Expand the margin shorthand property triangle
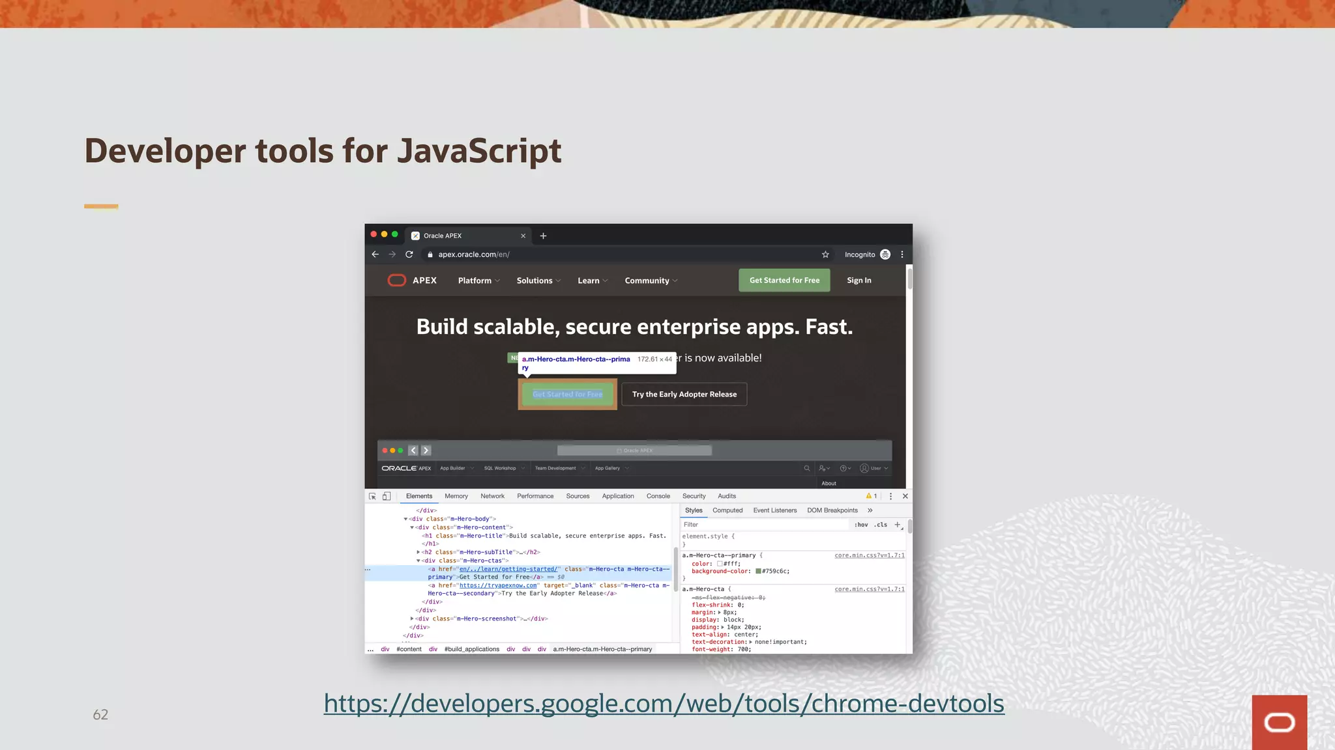Viewport: 1335px width, 750px height. (720, 613)
